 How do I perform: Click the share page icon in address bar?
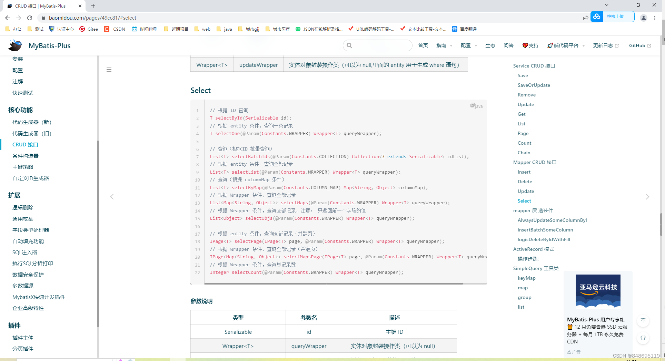tap(585, 18)
